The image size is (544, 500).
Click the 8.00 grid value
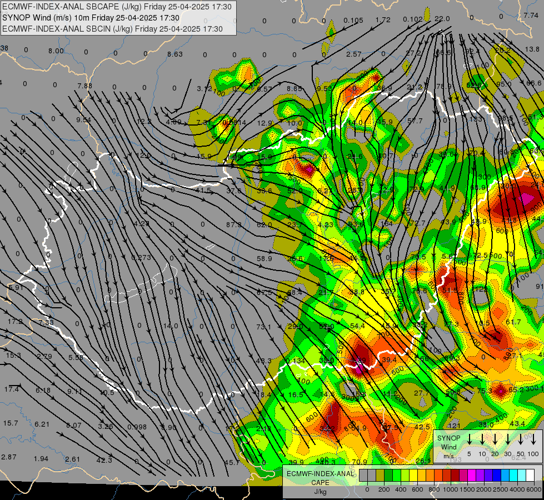pyautogui.click(x=56, y=51)
